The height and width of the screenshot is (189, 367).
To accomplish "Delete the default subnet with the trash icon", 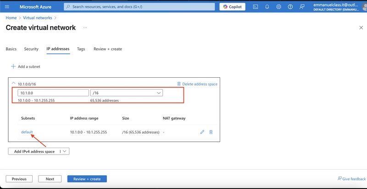I will (x=211, y=132).
